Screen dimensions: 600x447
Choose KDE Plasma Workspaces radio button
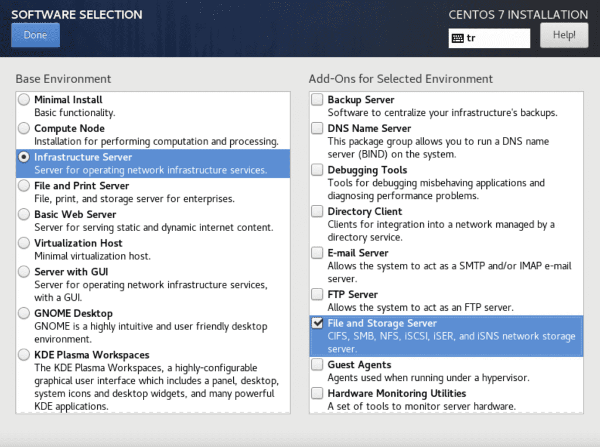click(x=23, y=355)
